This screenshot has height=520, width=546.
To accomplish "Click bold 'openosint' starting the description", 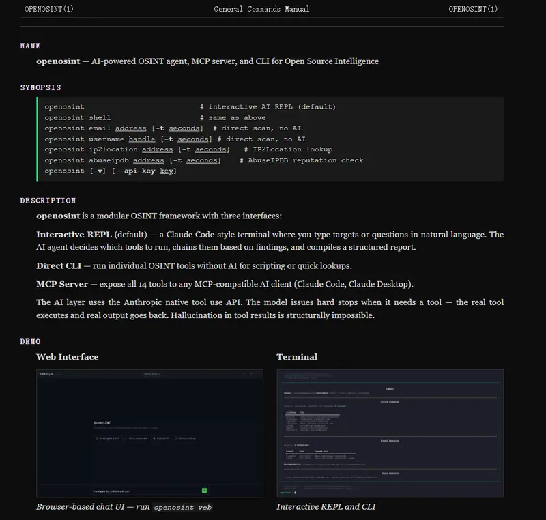I will click(58, 216).
